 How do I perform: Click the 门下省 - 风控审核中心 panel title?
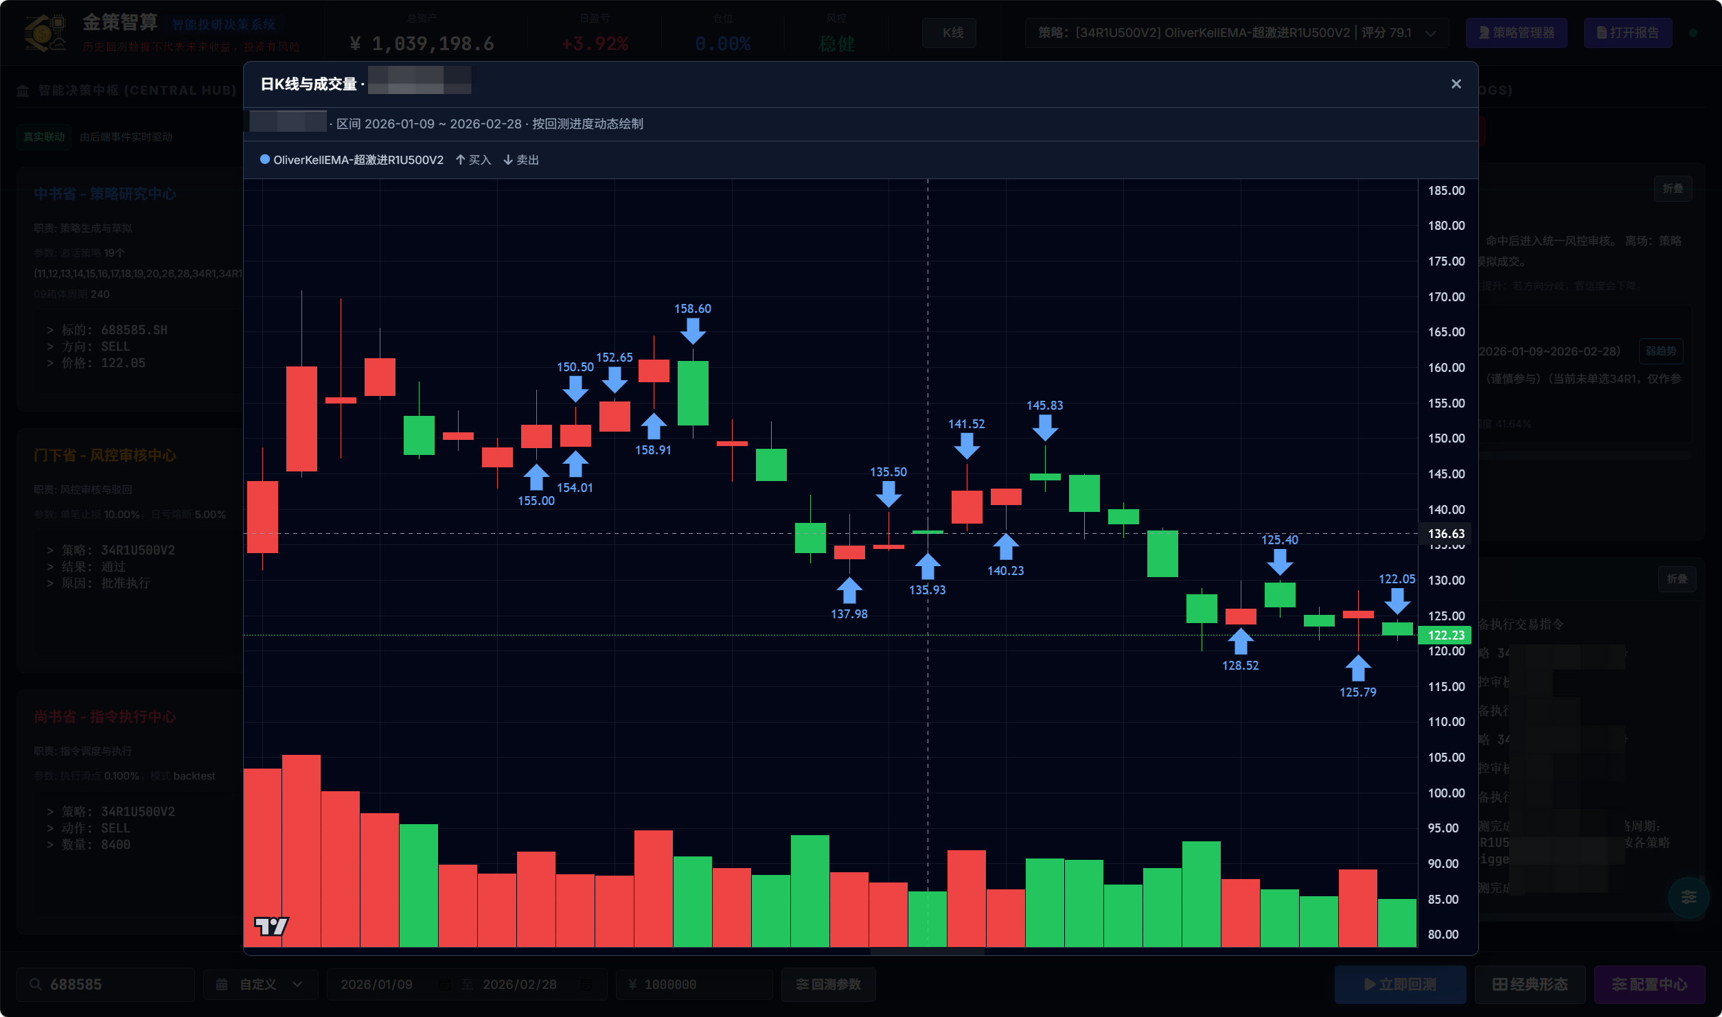[105, 456]
